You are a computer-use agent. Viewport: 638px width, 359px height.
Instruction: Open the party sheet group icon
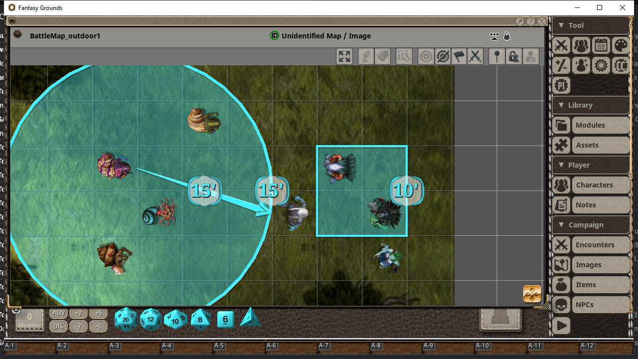(x=581, y=45)
